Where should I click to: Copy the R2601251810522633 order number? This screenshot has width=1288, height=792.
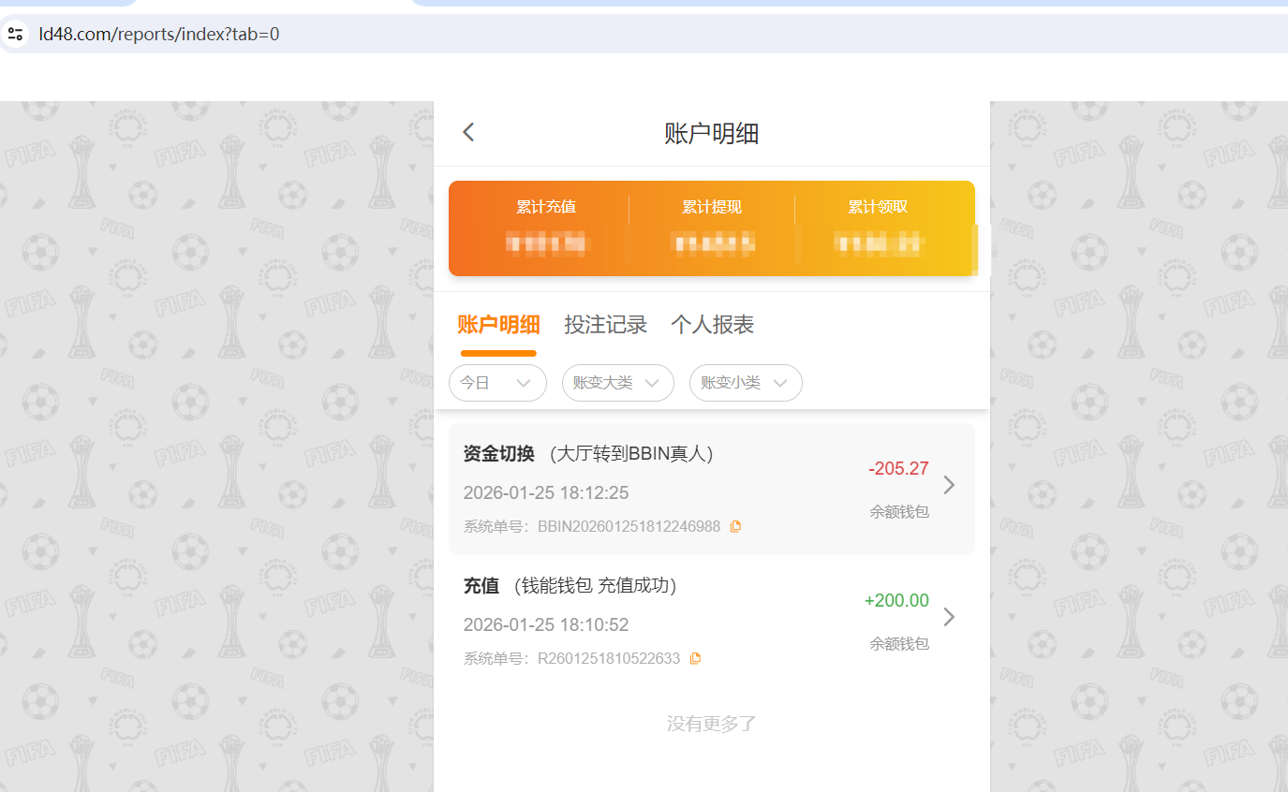(694, 657)
